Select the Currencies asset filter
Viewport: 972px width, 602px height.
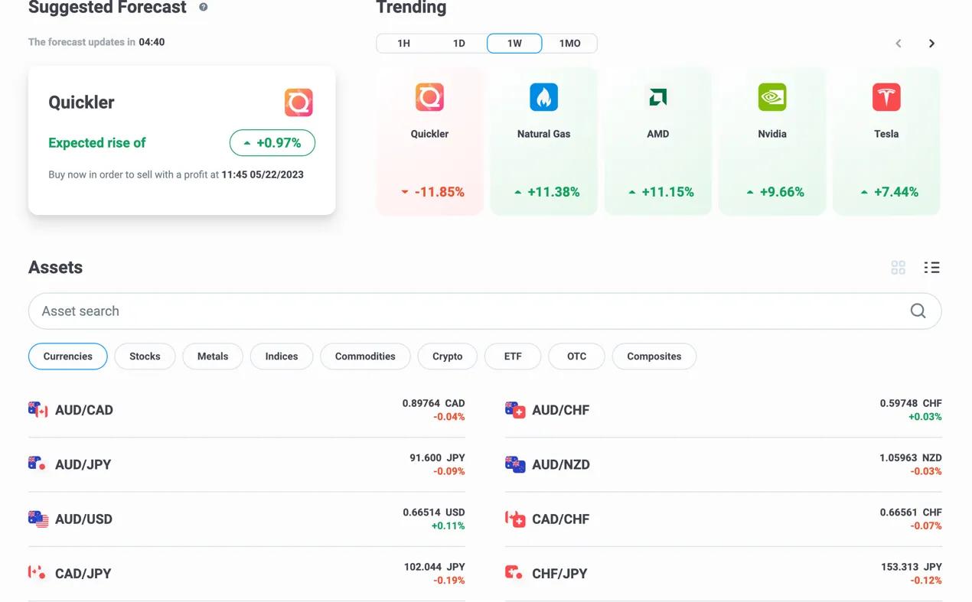point(68,356)
